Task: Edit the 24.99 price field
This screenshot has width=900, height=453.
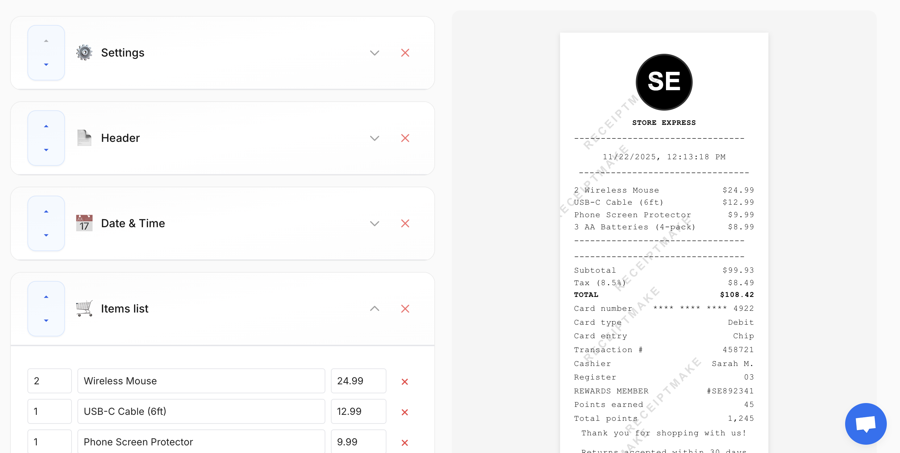Action: coord(358,381)
